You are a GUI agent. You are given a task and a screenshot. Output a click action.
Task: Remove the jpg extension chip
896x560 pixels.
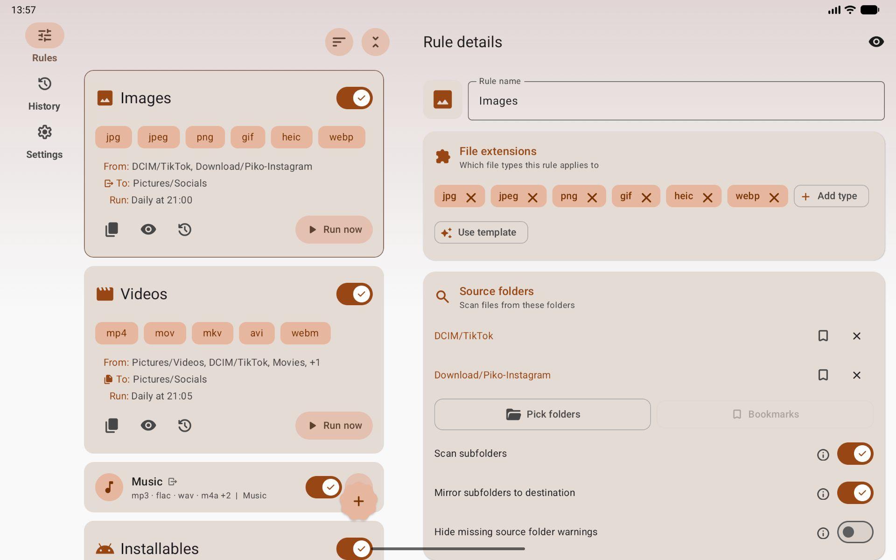pyautogui.click(x=471, y=197)
